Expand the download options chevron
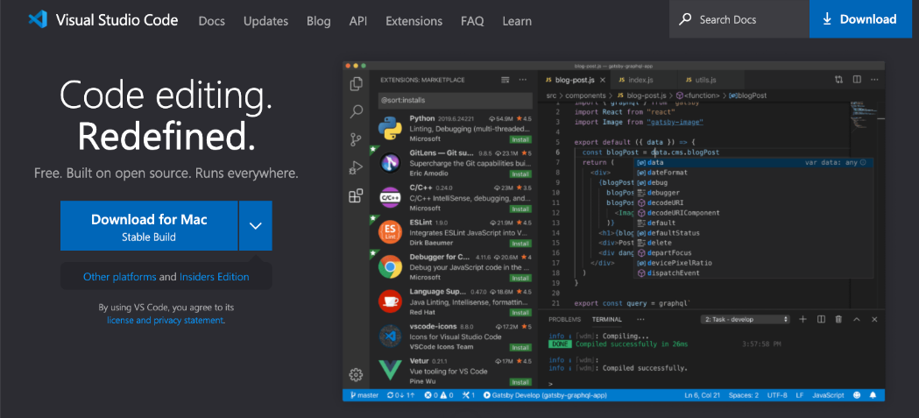919x418 pixels. (255, 225)
